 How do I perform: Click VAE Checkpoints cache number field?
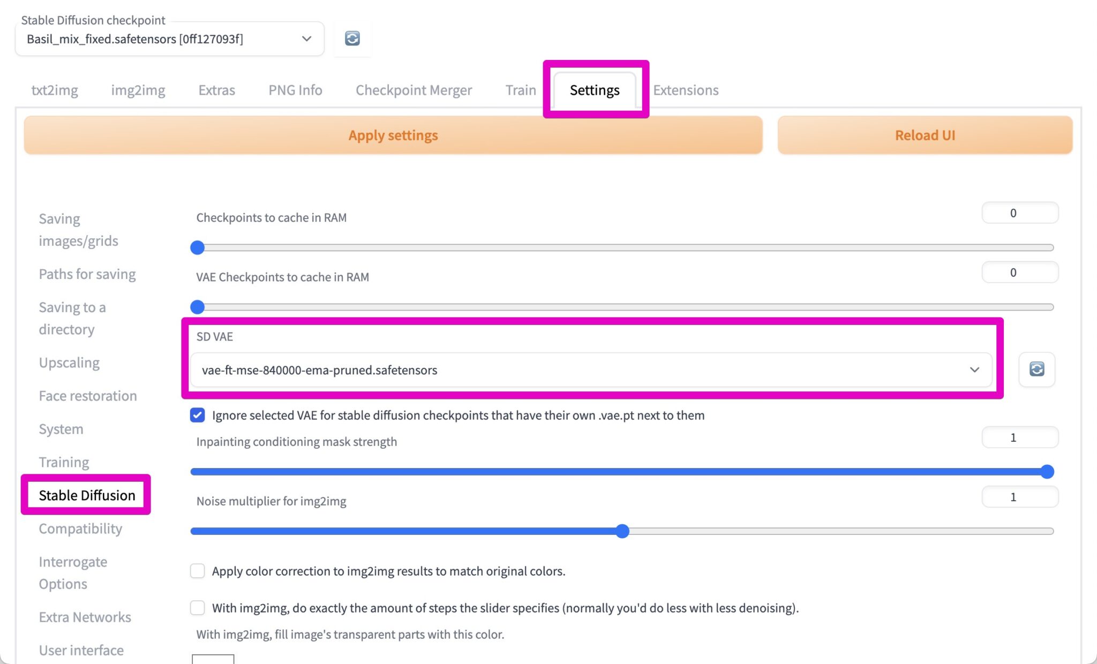point(1019,273)
